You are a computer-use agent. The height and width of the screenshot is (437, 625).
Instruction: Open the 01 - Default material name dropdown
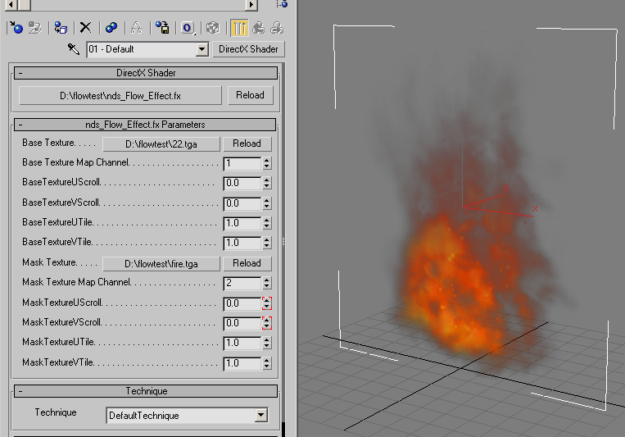[x=202, y=49]
